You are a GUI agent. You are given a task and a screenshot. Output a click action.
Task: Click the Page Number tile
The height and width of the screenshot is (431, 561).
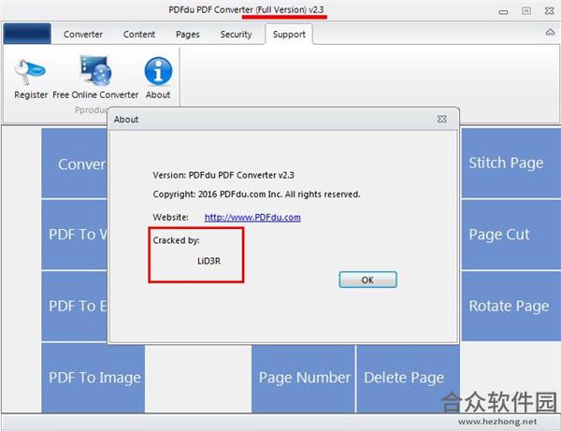point(303,378)
